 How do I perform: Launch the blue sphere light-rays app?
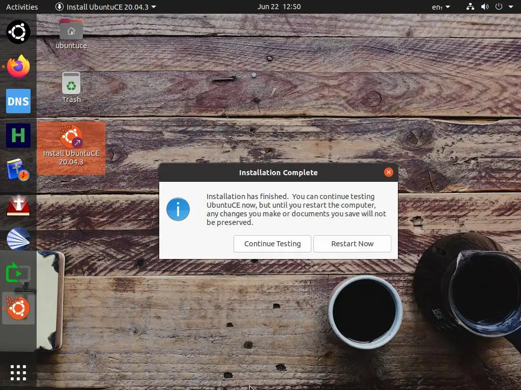click(18, 239)
